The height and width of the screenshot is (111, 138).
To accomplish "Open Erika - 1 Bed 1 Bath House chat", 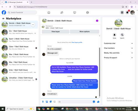I will (19, 71).
